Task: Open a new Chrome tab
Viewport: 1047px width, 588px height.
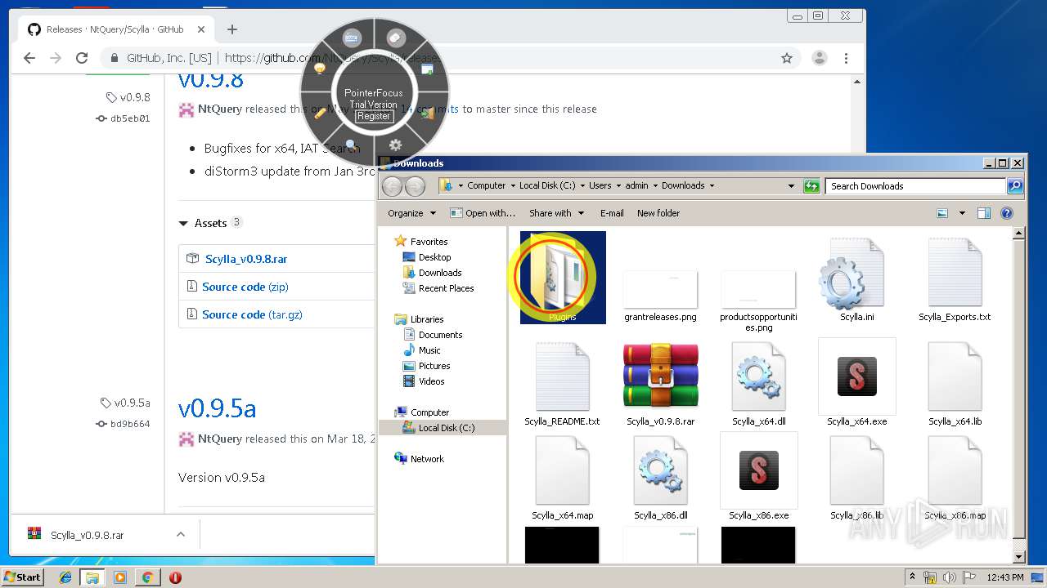Action: (232, 29)
